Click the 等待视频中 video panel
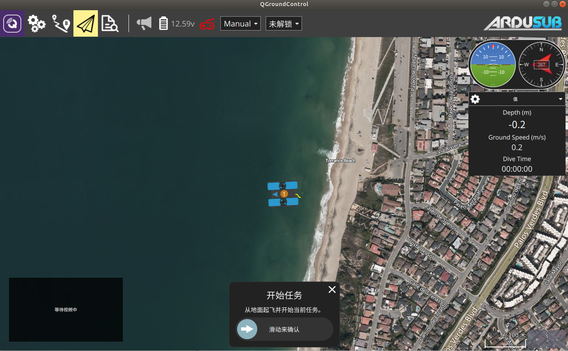 [66, 309]
